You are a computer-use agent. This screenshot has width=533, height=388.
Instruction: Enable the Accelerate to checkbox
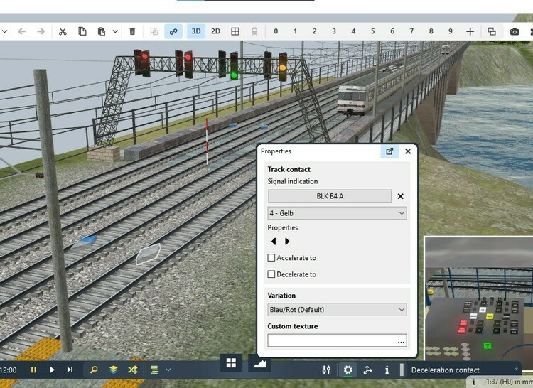point(271,258)
